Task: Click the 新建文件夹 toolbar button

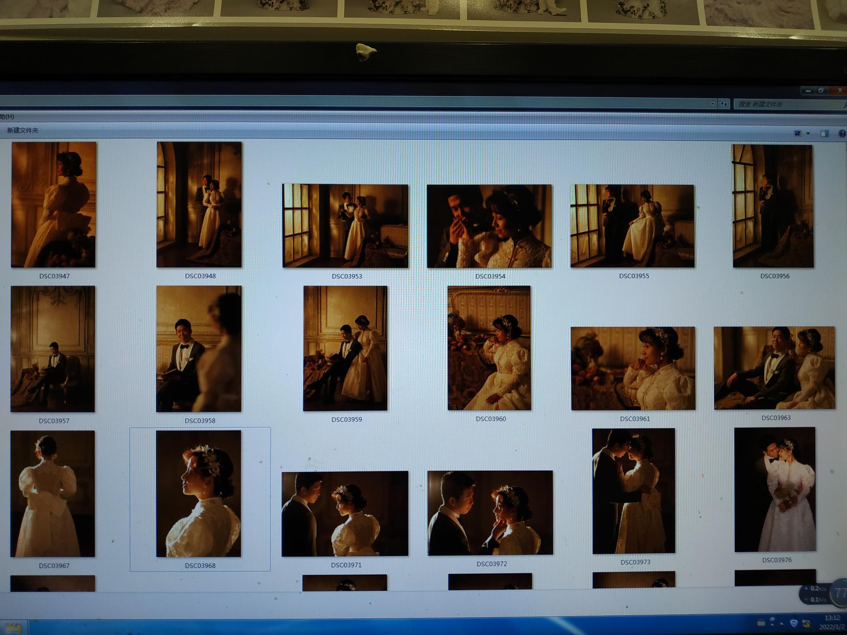Action: point(22,131)
